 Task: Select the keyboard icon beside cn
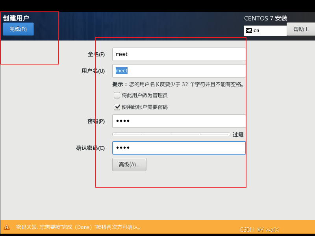tap(249, 31)
